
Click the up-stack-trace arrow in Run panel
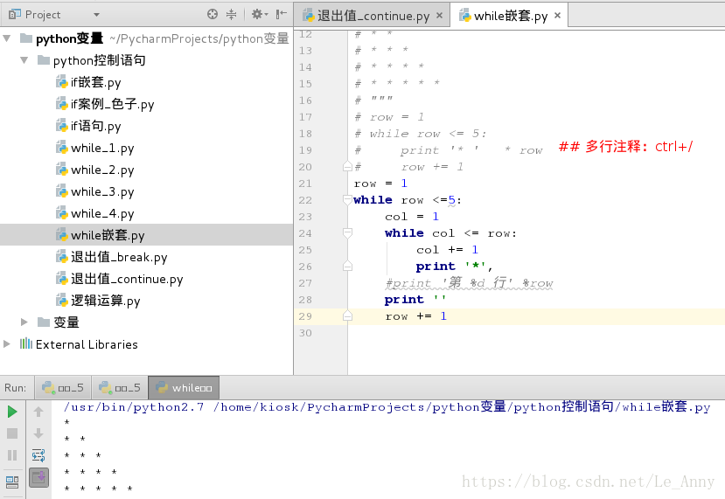coord(38,412)
